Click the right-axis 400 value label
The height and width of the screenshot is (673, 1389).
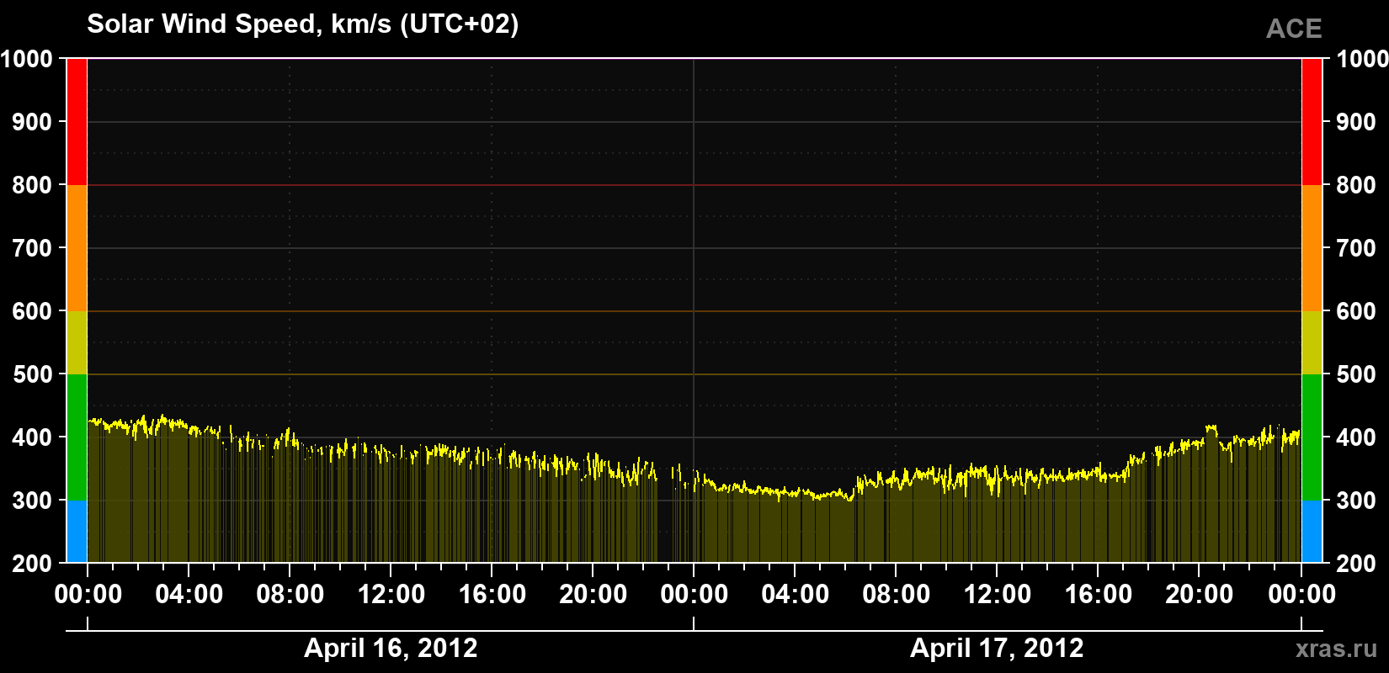tap(1356, 437)
